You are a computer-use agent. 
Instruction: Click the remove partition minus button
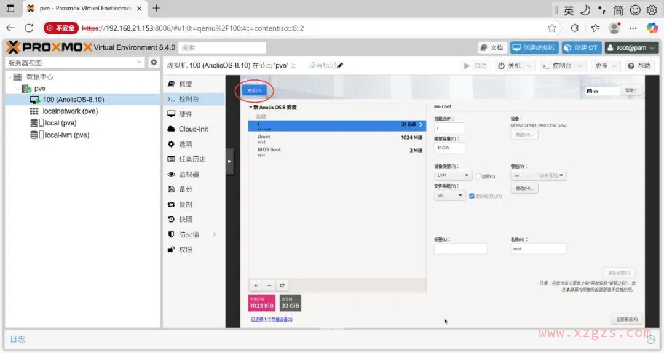point(269,285)
